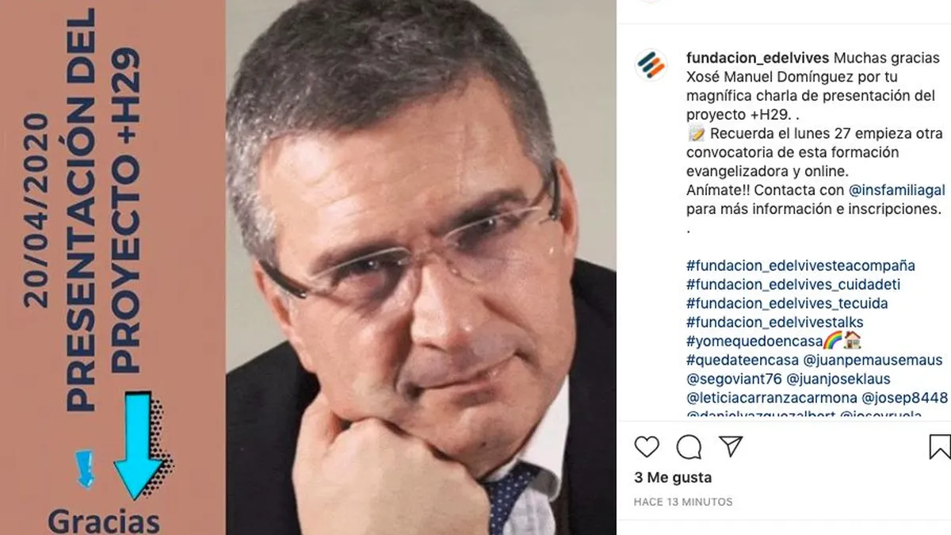
Task: Open hashtag #fundacion_edelvives_tecuida
Action: 787,304
